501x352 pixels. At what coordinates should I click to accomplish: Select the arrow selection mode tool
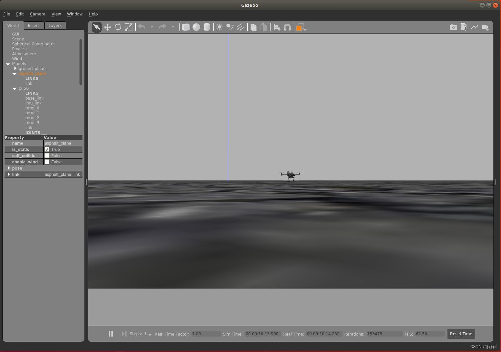tap(97, 27)
